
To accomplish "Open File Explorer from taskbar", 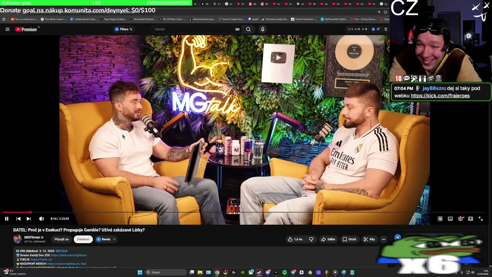I will 200,272.
